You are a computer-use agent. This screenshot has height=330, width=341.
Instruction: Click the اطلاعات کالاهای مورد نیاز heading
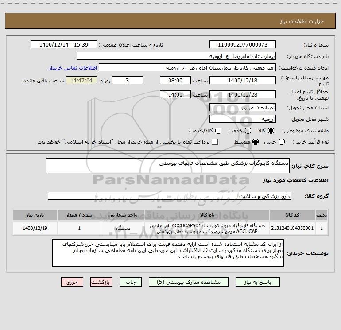(295, 180)
